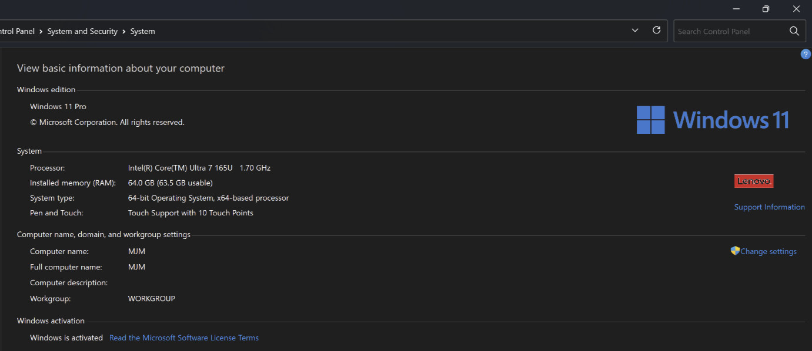Expand chevron after Control Panel breadcrumb
The image size is (812, 351).
tap(41, 32)
